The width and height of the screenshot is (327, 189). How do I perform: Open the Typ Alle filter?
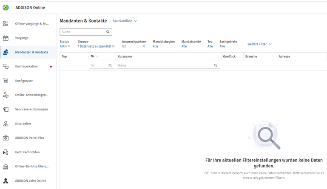pyautogui.click(x=210, y=46)
